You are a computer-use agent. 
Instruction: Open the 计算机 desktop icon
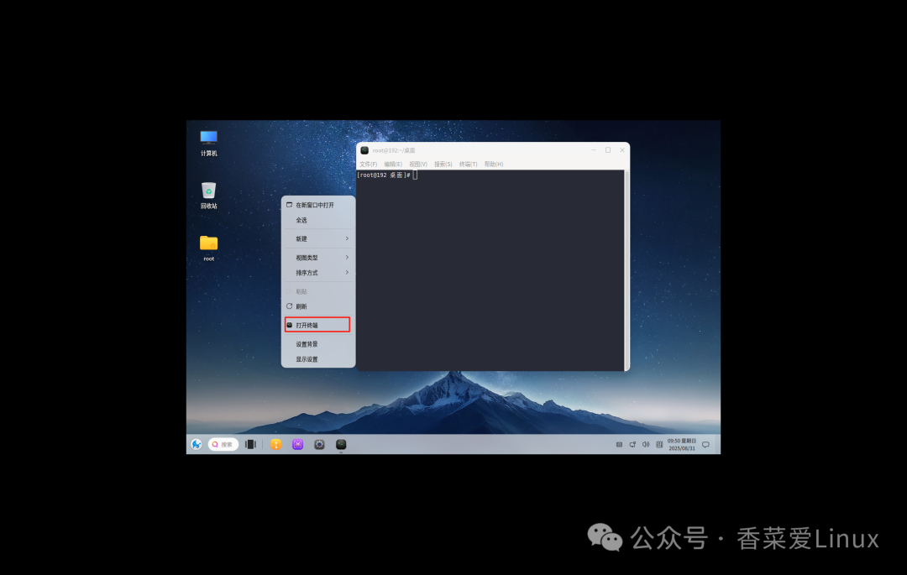coord(209,143)
